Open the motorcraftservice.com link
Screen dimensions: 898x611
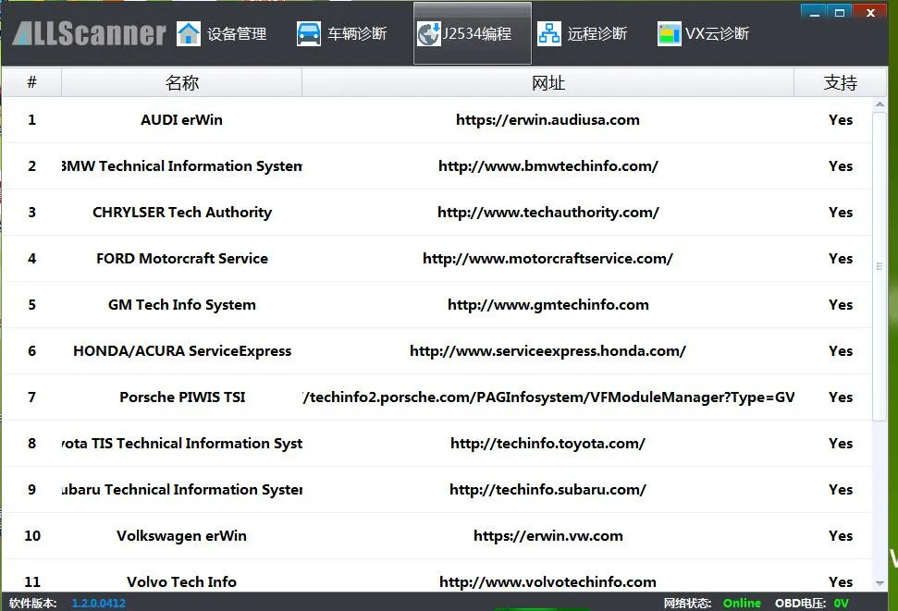tap(547, 259)
